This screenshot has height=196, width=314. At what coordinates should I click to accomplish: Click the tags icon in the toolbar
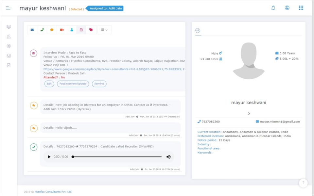tap(91, 30)
